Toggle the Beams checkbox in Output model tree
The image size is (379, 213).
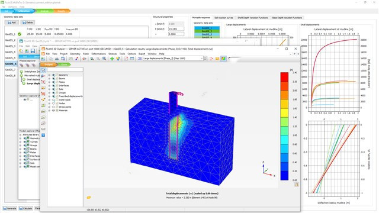[57, 79]
